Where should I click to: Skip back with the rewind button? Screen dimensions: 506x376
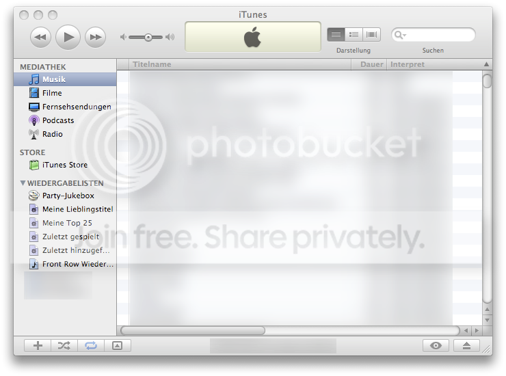(x=40, y=37)
